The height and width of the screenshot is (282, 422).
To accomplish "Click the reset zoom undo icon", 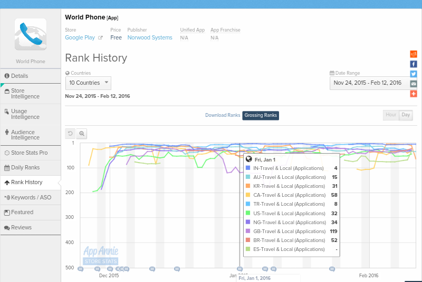I will (x=70, y=133).
